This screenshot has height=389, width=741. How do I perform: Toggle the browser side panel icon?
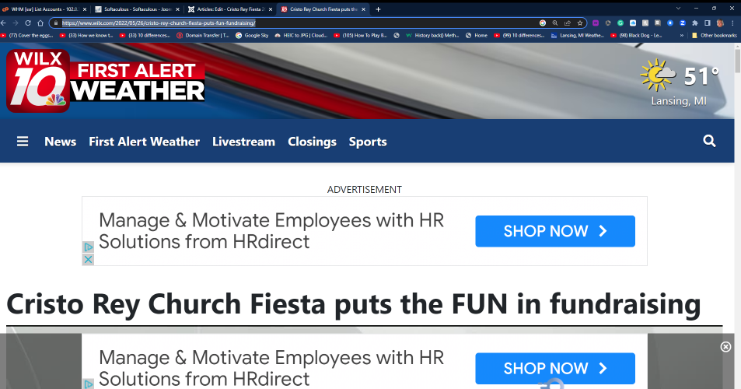(708, 23)
